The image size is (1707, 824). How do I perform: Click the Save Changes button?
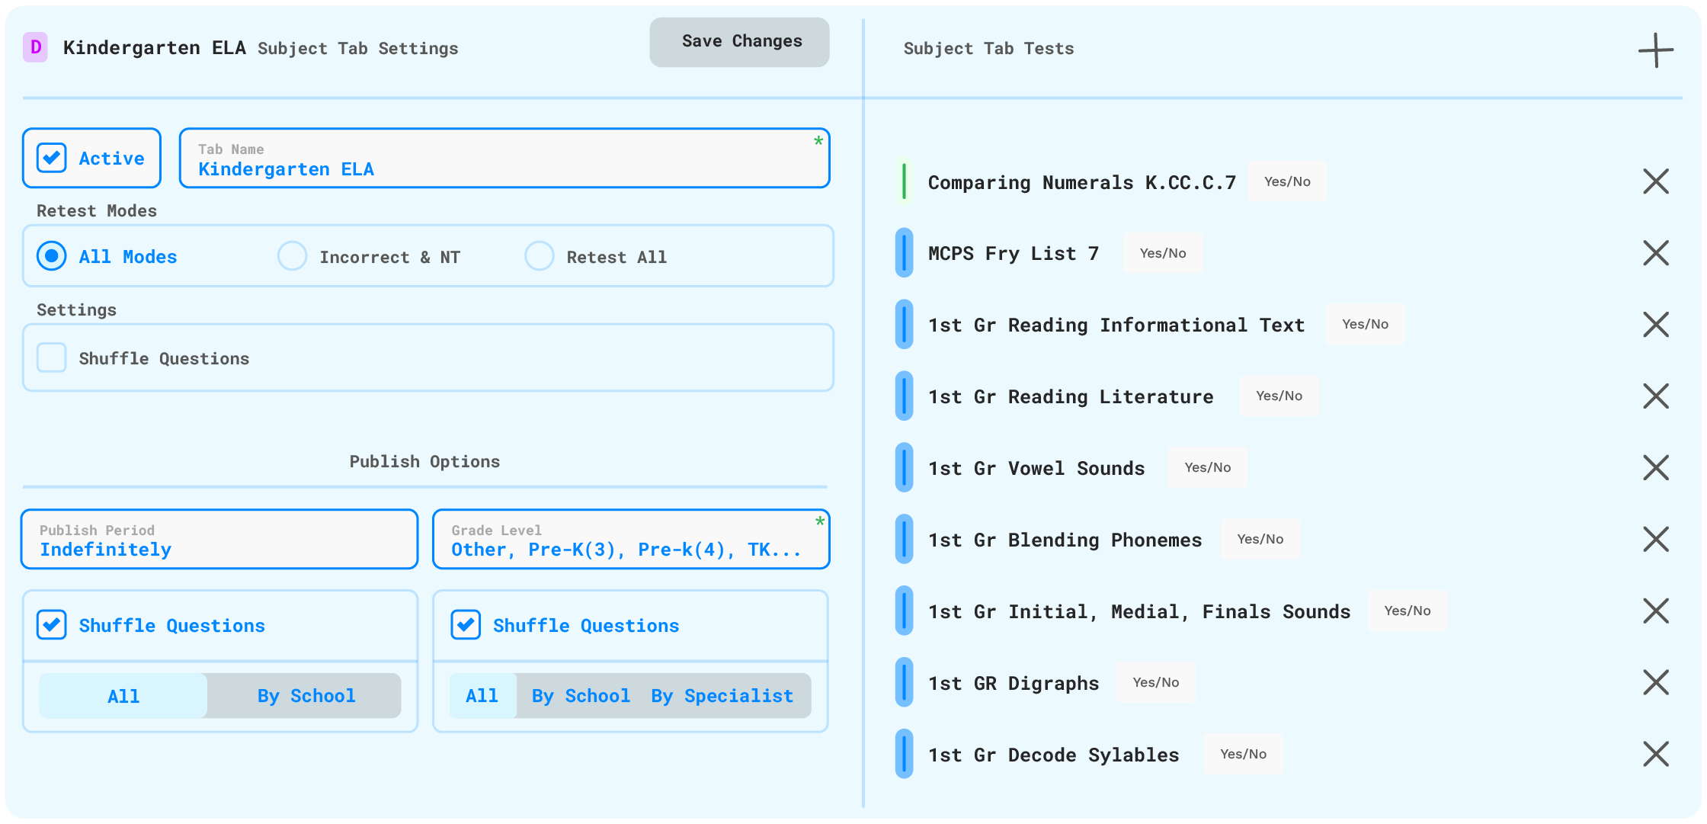(x=739, y=42)
